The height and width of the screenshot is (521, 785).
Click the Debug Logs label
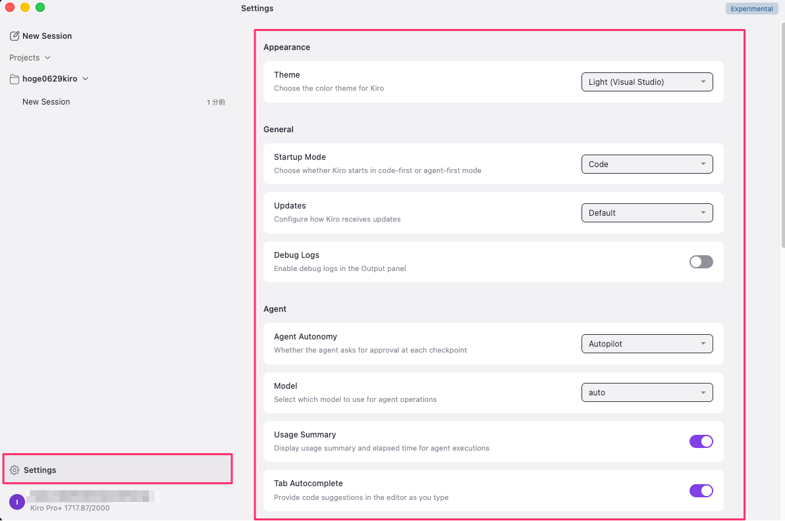point(296,255)
